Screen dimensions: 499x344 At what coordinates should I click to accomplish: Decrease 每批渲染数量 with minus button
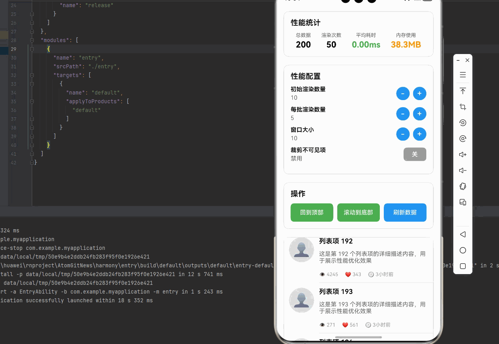coord(403,114)
